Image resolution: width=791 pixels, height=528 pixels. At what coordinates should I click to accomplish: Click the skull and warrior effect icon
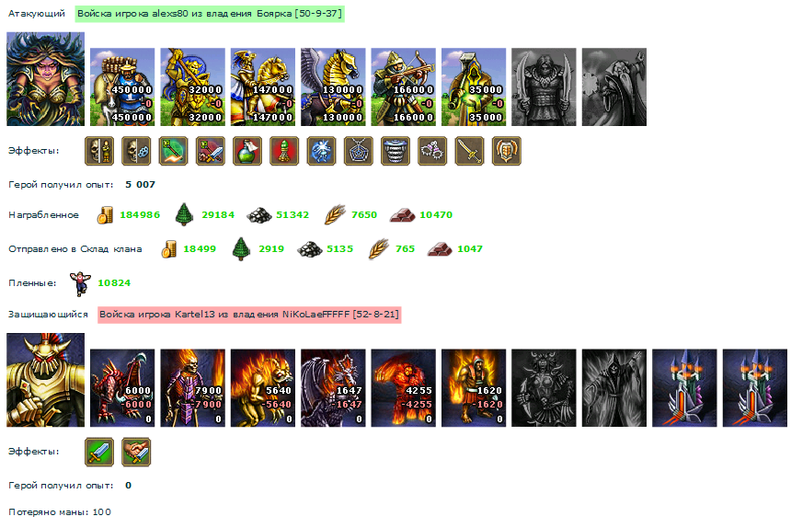(x=99, y=151)
